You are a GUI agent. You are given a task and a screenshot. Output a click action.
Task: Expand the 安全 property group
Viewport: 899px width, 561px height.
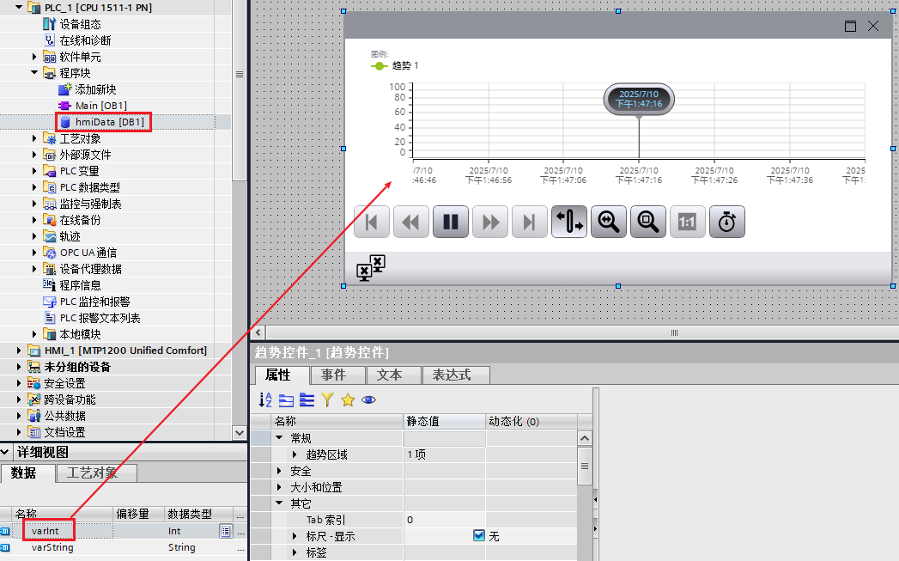280,472
